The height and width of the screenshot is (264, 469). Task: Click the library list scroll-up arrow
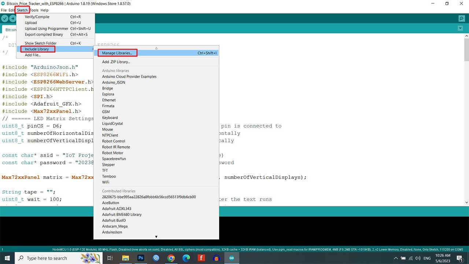(x=156, y=48)
